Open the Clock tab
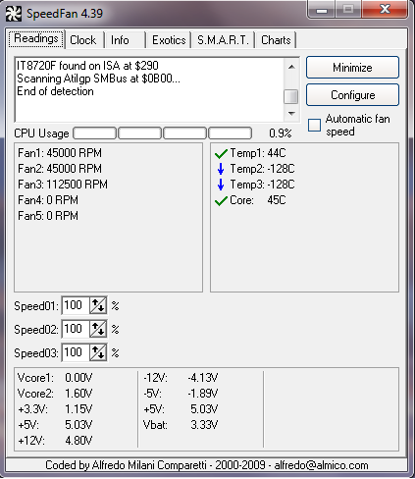This screenshot has width=415, height=479. (84, 40)
